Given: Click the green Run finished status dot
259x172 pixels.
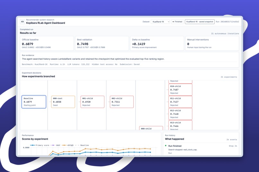Looking at the screenshot, I should pos(166,146).
